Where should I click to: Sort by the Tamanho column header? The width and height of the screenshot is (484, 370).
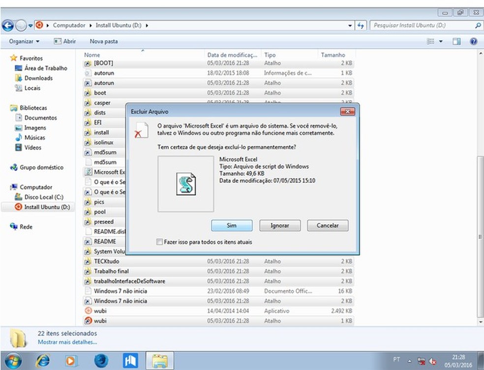point(333,55)
